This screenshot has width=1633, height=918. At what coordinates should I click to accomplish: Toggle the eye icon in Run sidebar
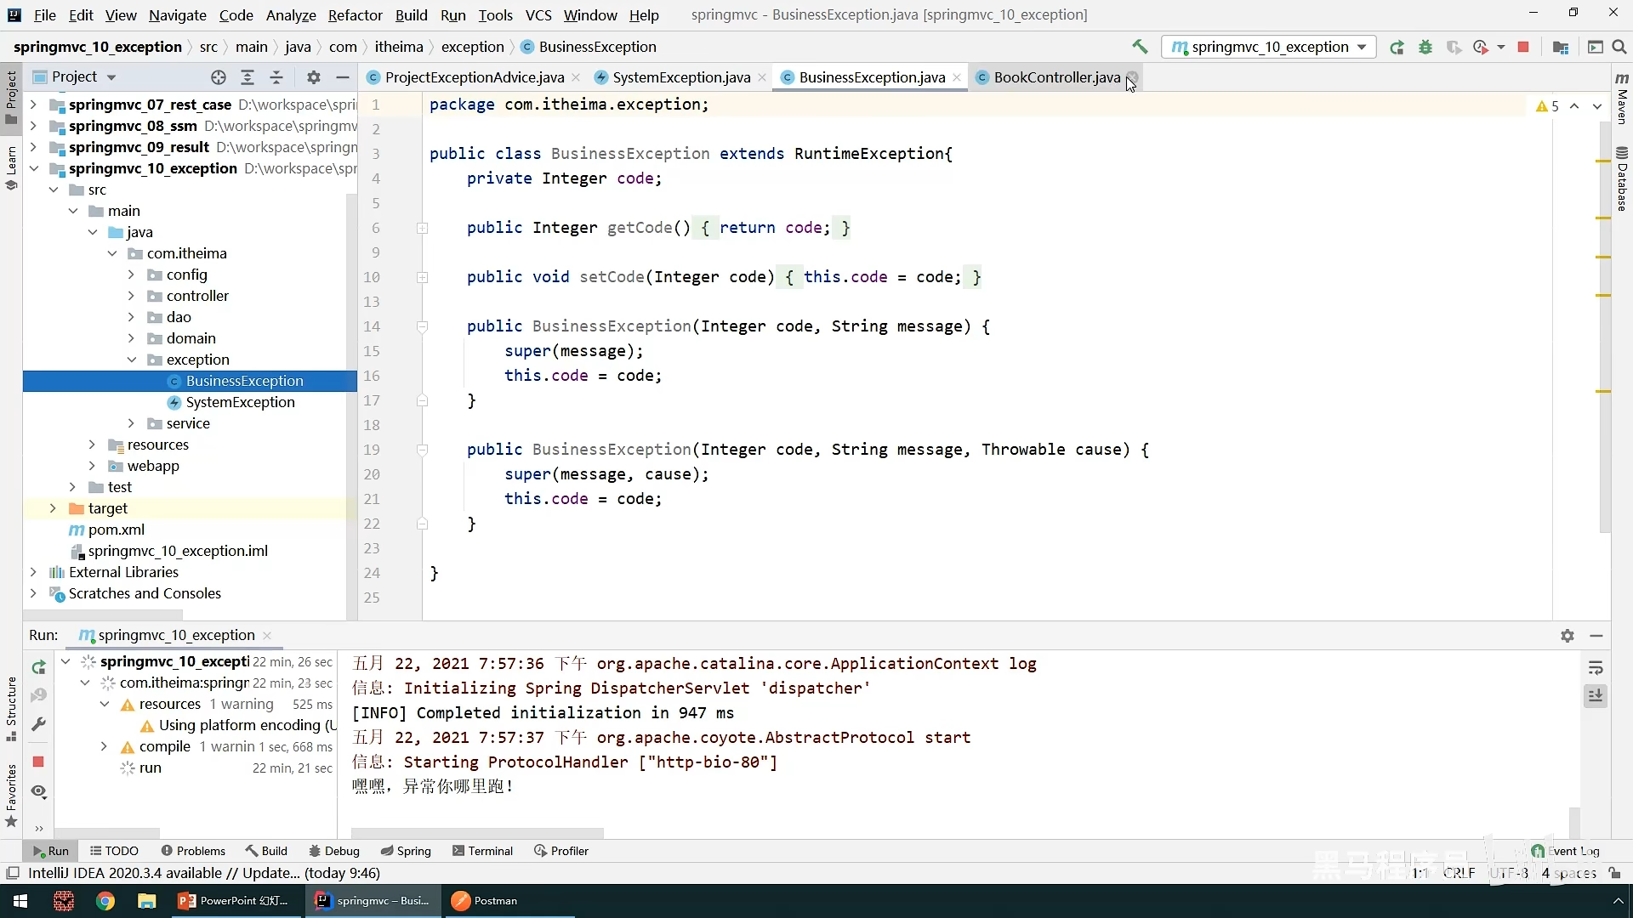pyautogui.click(x=38, y=791)
